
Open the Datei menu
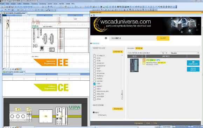point(7,4)
